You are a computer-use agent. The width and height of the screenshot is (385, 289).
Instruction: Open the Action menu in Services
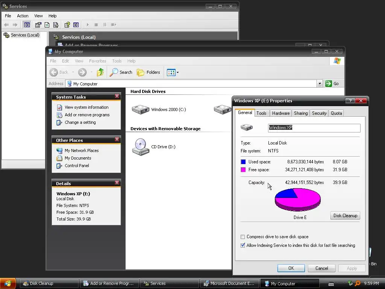click(23, 16)
